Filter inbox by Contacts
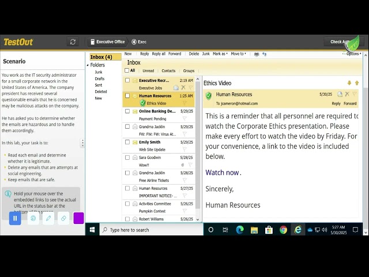Viewport: 369px width, 277px height. 168,70
